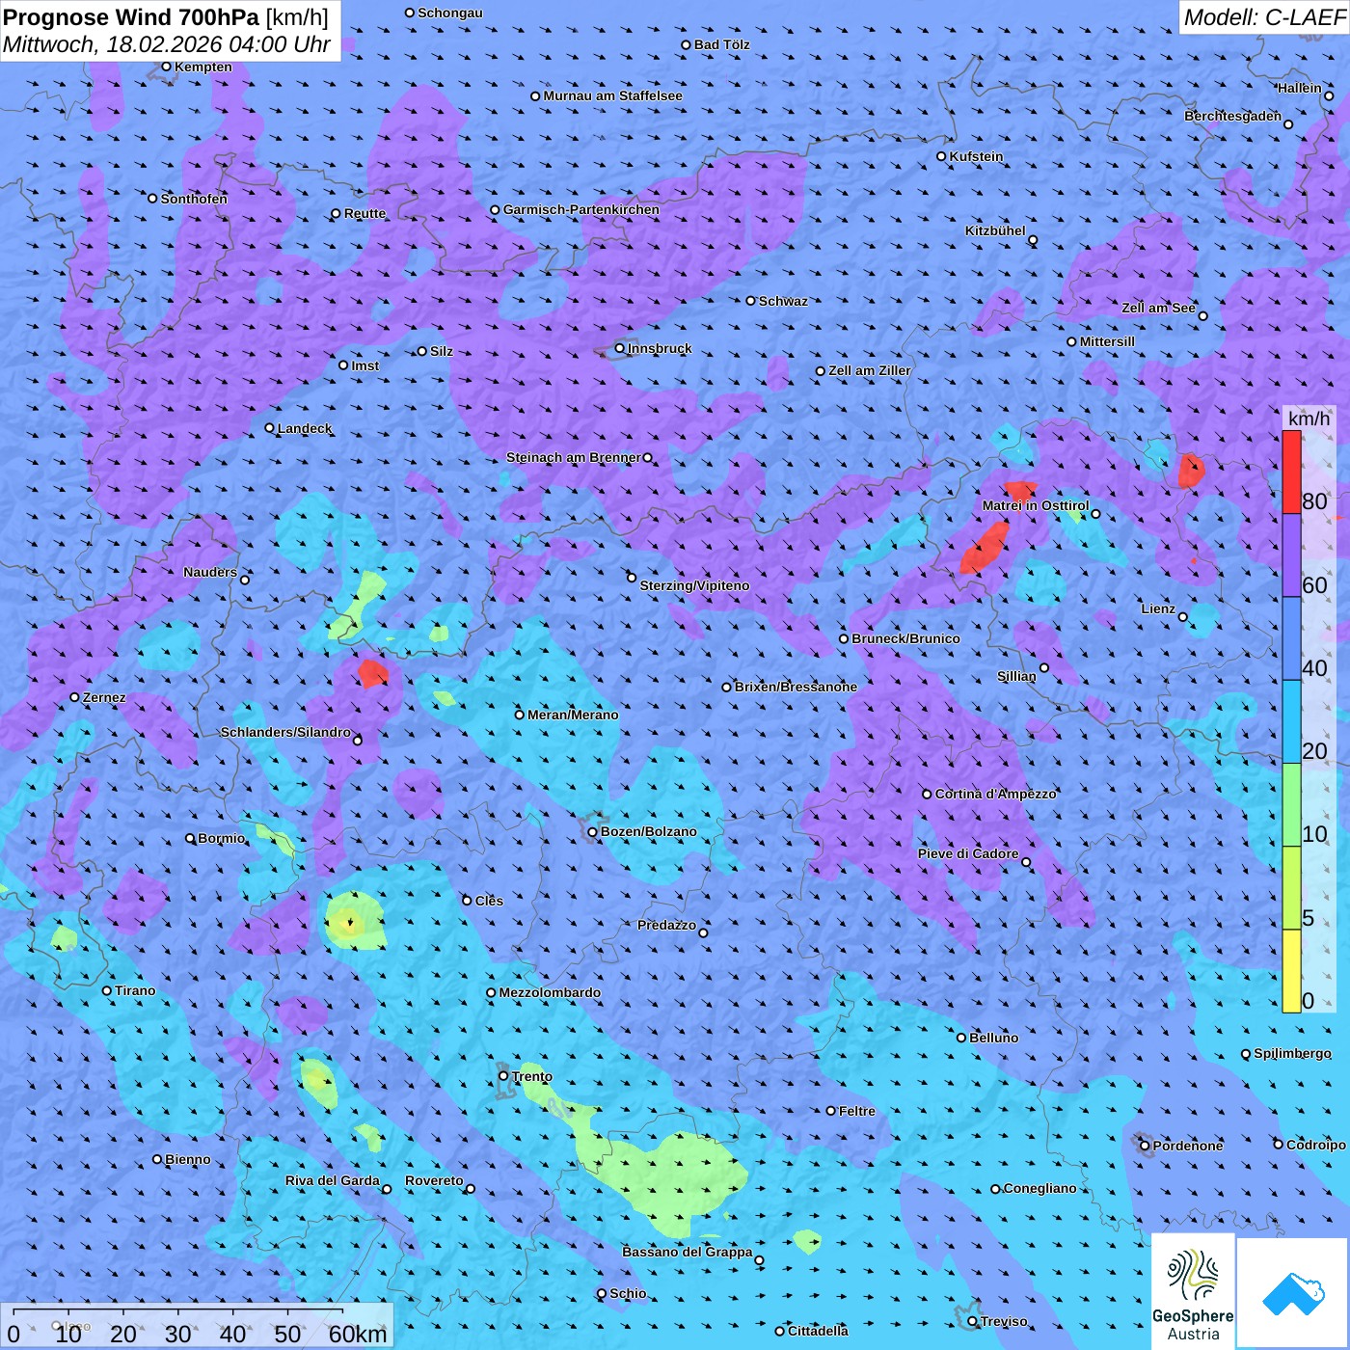Image resolution: width=1350 pixels, height=1350 pixels.
Task: Click the Murnau am Staffelsee label
Action: point(612,95)
